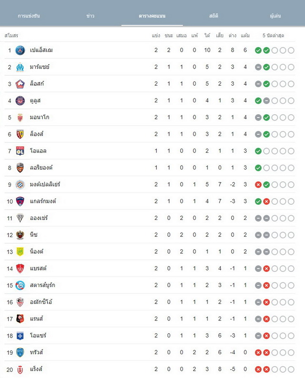Click the 5 นัดล่าสุด column header
Screen dimensions: 305x378
(x=273, y=35)
